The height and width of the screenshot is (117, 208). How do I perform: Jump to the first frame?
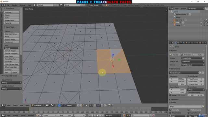pyautogui.click(x=89, y=115)
